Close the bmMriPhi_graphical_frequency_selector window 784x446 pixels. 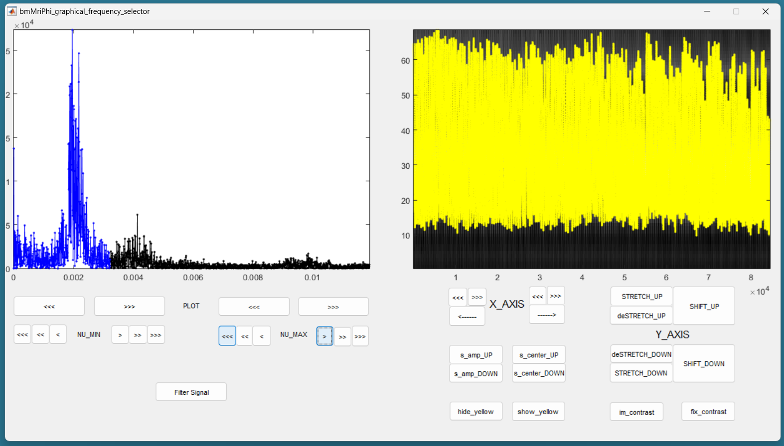coord(766,11)
